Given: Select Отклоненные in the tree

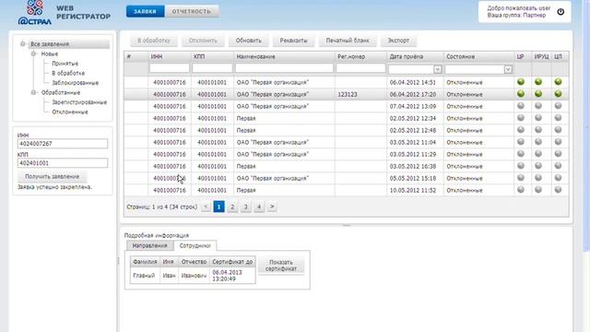Looking at the screenshot, I should point(70,112).
